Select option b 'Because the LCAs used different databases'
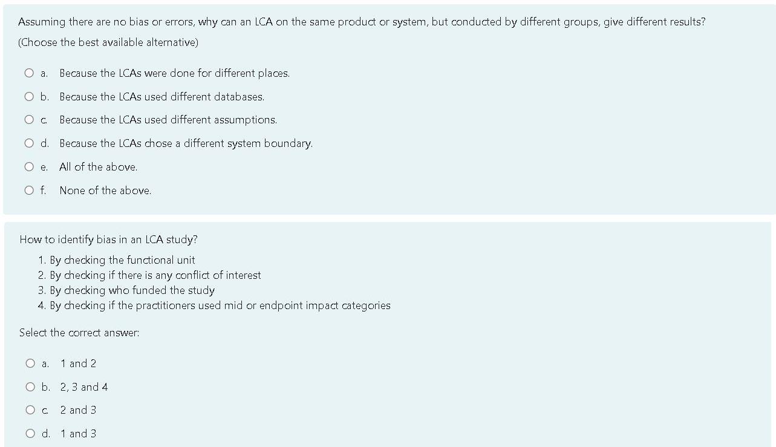Viewport: 776px width, 447px height. pos(28,96)
